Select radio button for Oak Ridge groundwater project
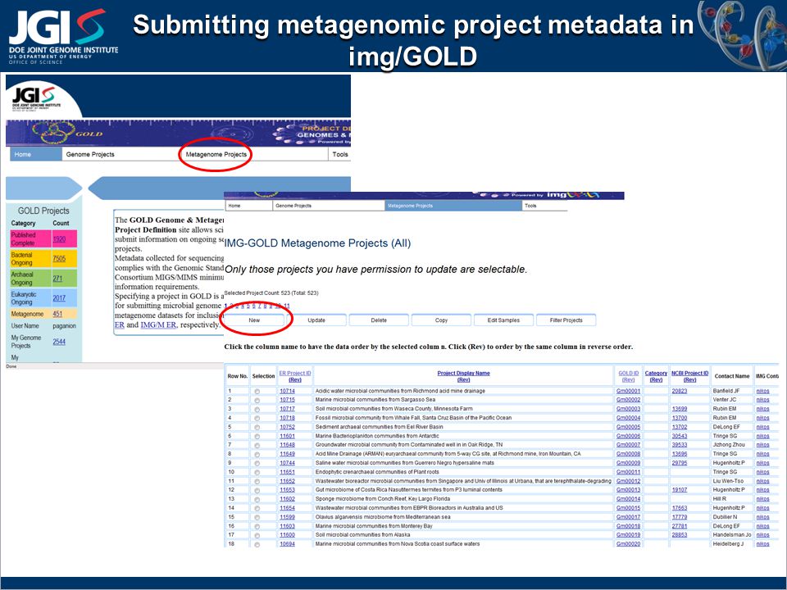This screenshot has width=787, height=590. tap(257, 446)
